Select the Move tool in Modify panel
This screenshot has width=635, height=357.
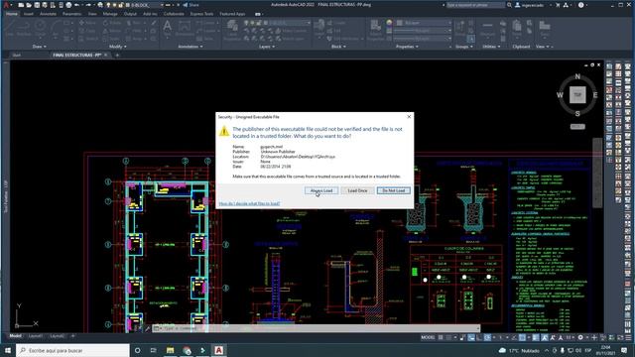(x=87, y=23)
